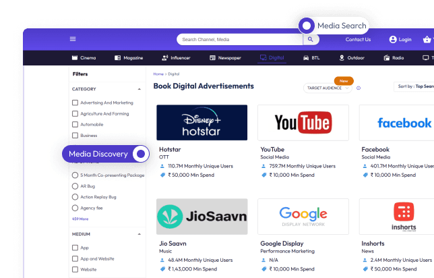This screenshot has height=278, width=434.
Task: Click the Search Channel, Media field
Action: [x=240, y=39]
